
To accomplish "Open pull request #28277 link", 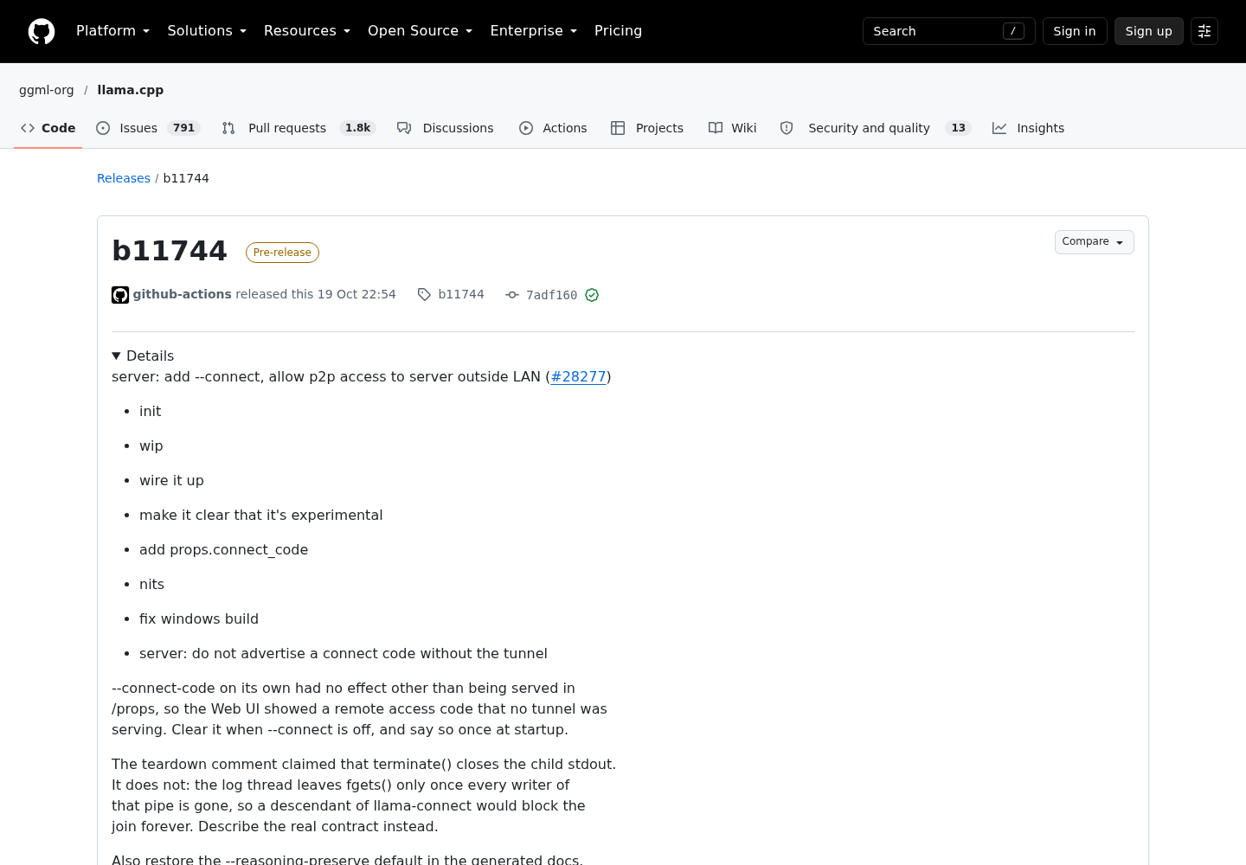I will pyautogui.click(x=578, y=376).
